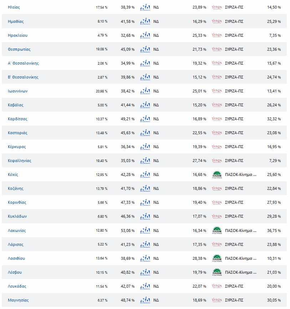Viewport: 290px width, 309px height.
Task: Click ΣΥΡΙΖΑ-ΠΣ party name in Καστοριάς row
Action: click(x=234, y=133)
